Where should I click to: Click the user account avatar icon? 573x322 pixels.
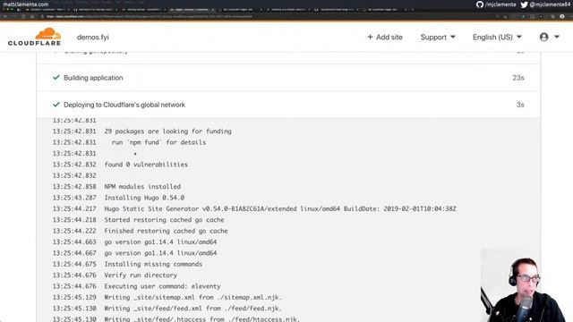coord(543,37)
